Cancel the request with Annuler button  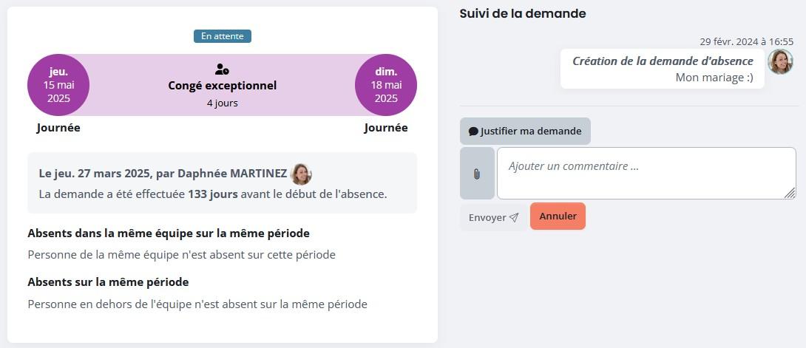coord(558,216)
